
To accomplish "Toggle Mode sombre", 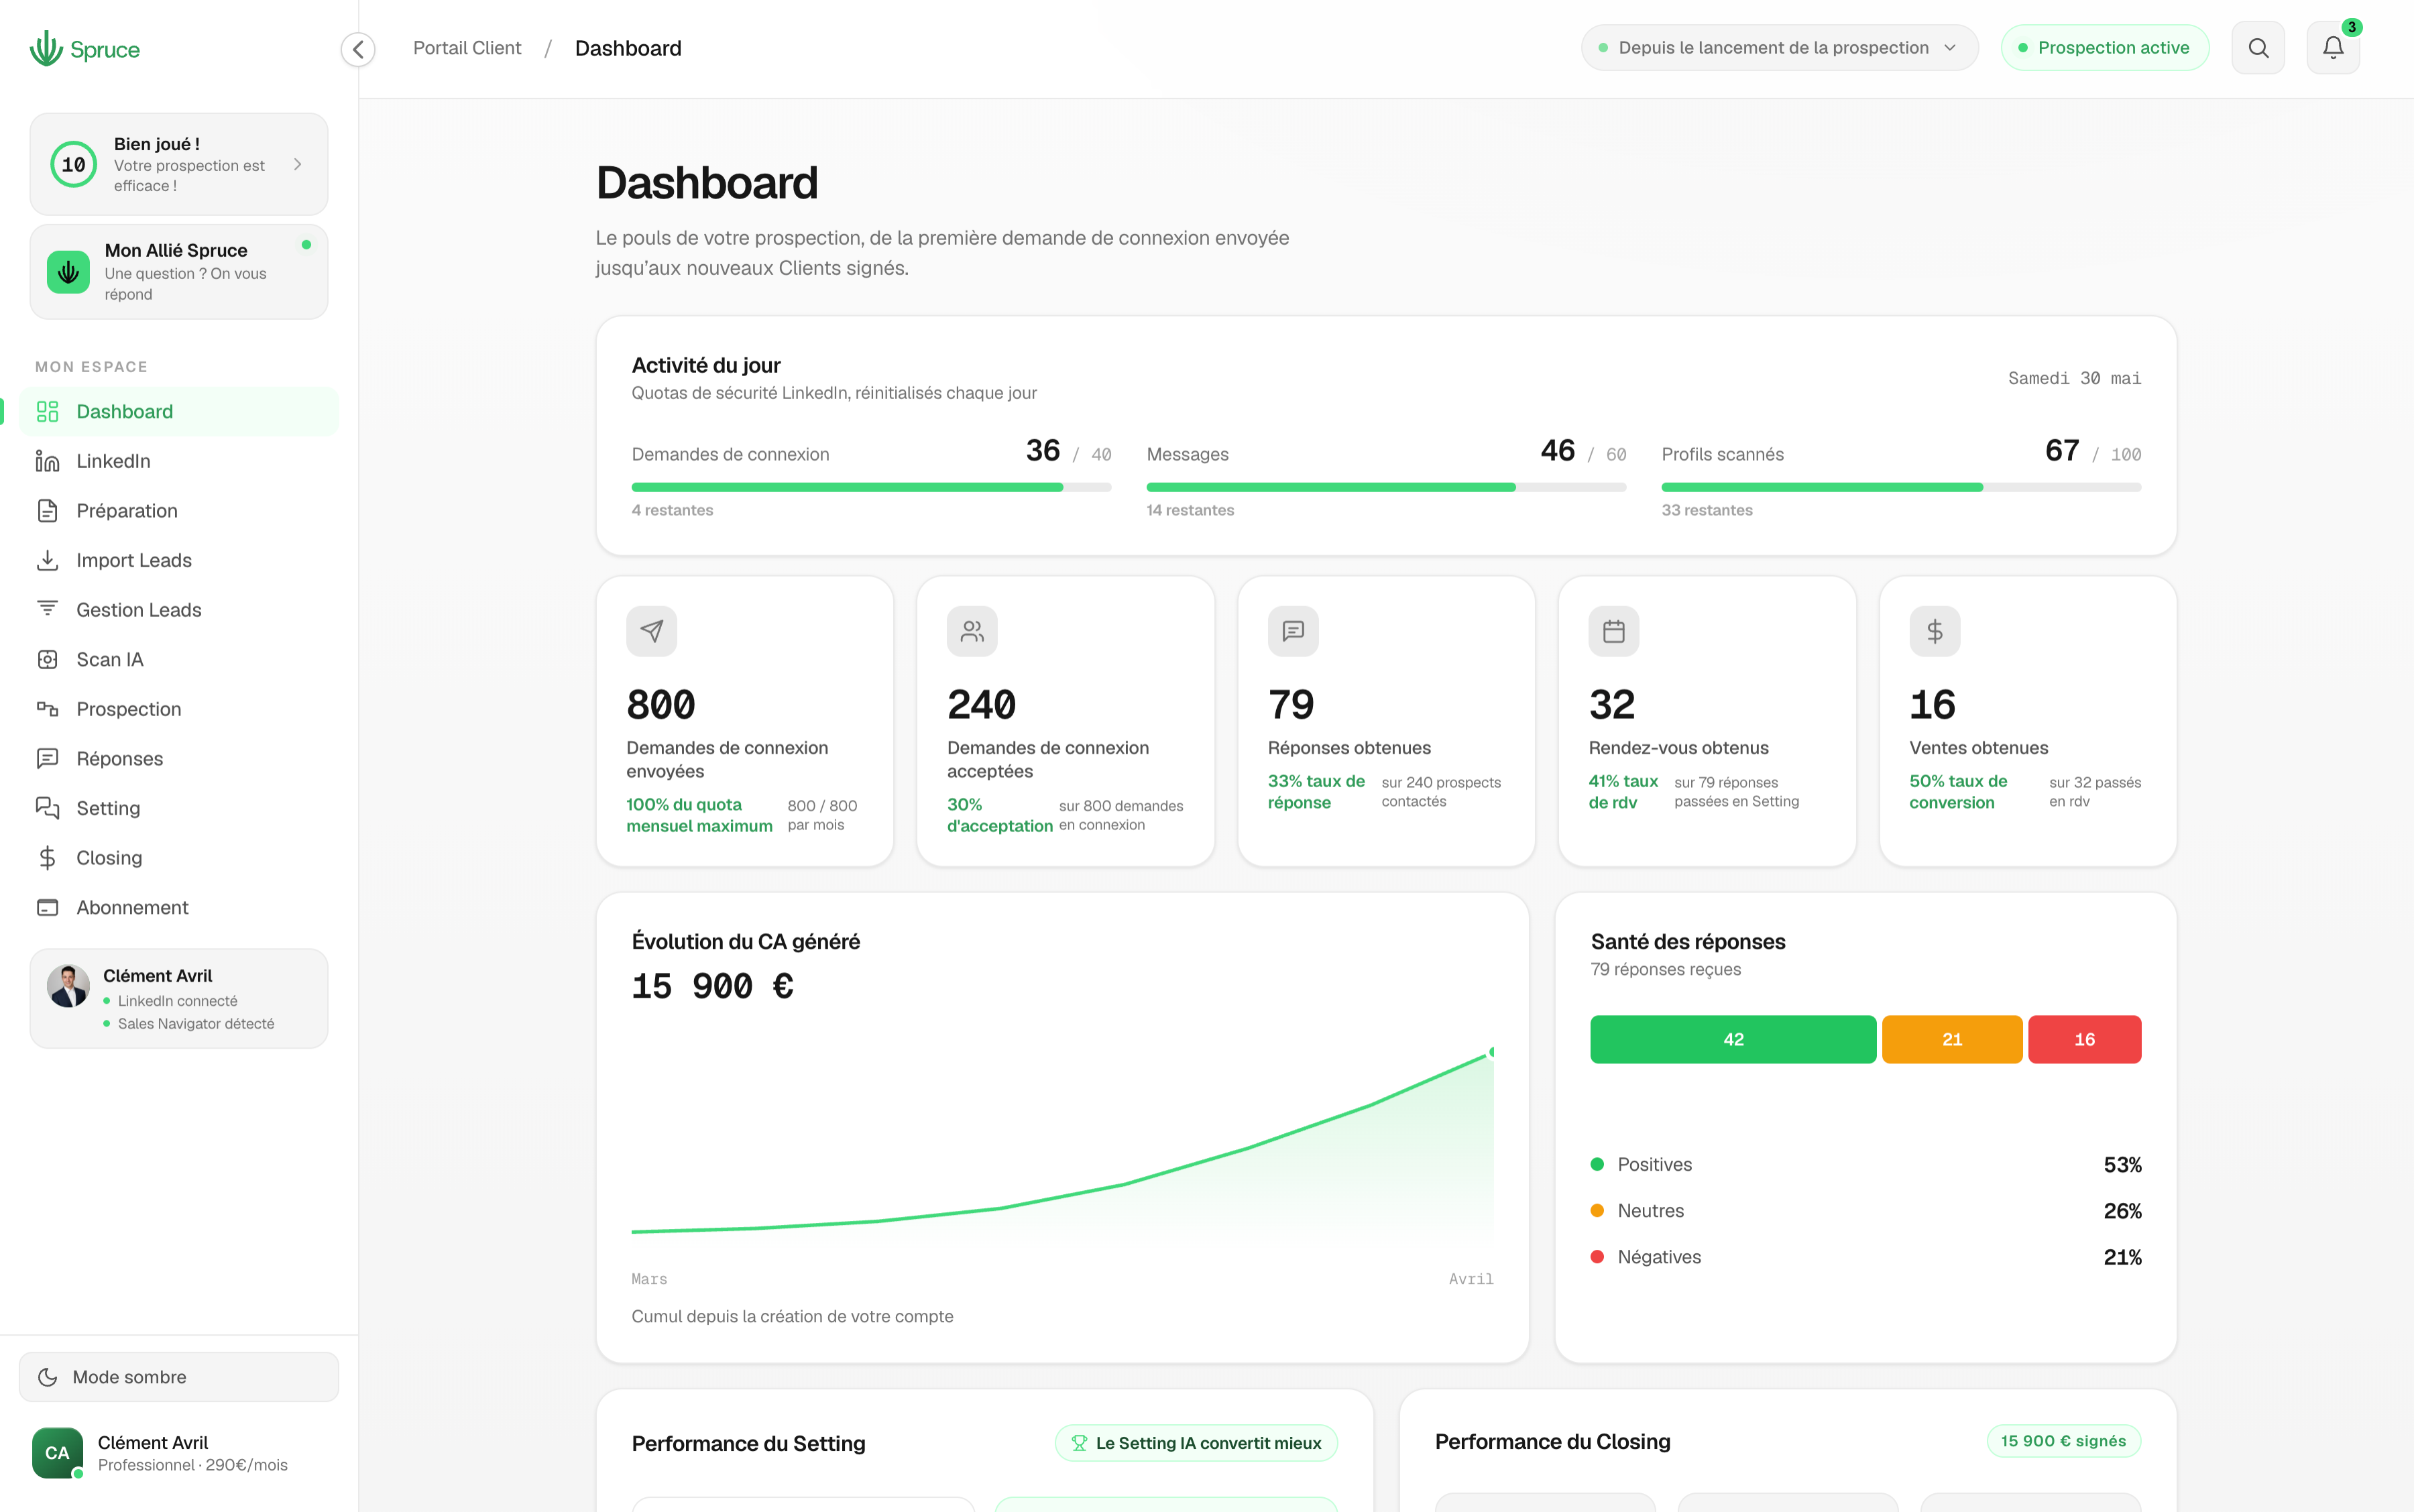I will (x=179, y=1377).
